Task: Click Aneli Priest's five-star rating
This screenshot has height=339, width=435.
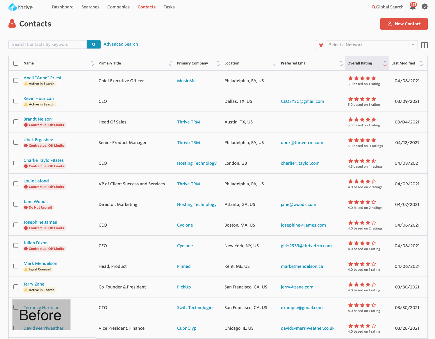Action: tap(362, 78)
